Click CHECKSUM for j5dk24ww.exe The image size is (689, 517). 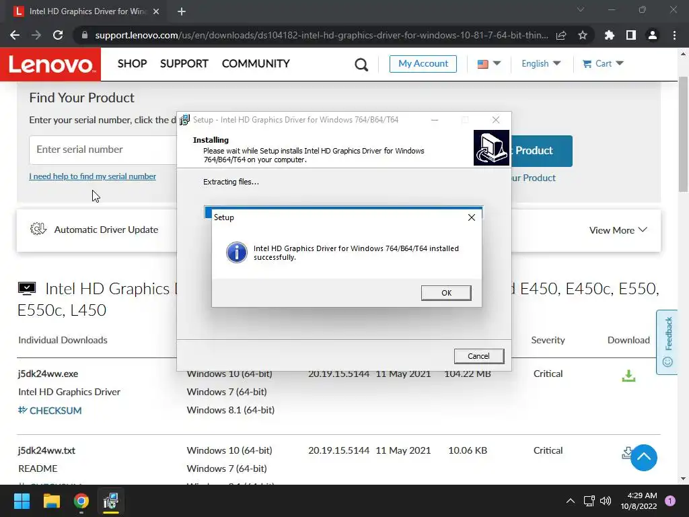[50, 411]
